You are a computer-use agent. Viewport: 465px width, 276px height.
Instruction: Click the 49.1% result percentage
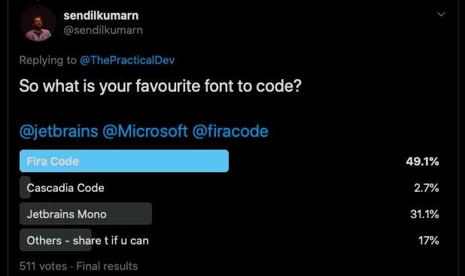click(423, 162)
